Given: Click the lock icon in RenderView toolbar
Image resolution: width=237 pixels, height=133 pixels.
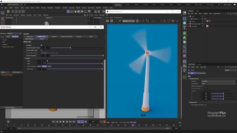Looking at the screenshot, I should [x=164, y=21].
